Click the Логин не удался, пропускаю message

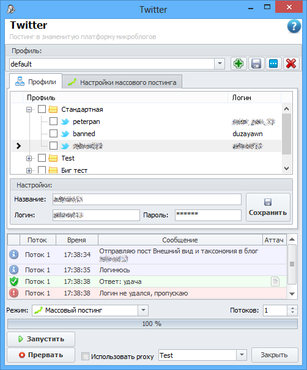[x=144, y=293]
